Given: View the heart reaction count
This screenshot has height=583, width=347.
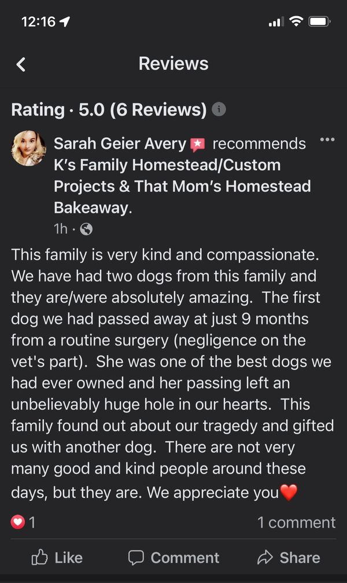Looking at the screenshot, I should tap(23, 522).
